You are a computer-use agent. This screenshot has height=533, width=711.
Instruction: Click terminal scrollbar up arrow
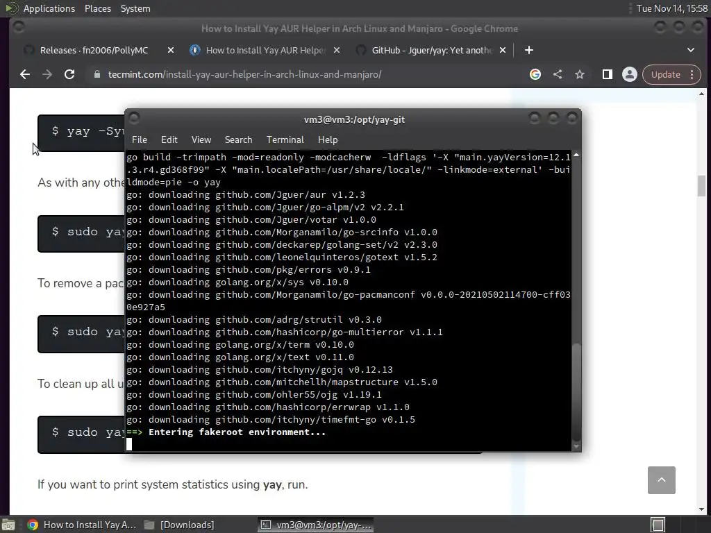(x=576, y=155)
